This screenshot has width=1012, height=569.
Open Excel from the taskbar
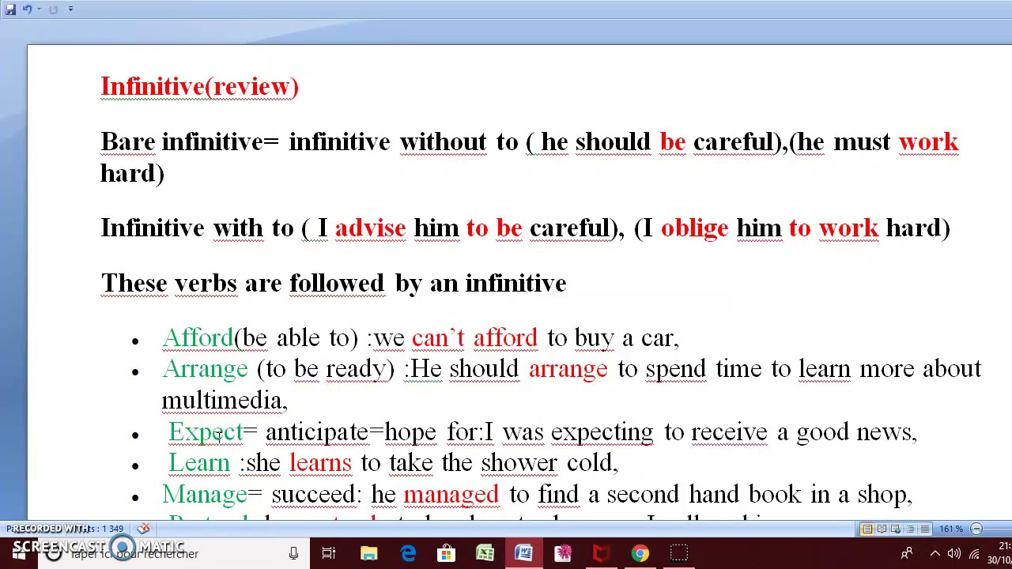point(485,553)
